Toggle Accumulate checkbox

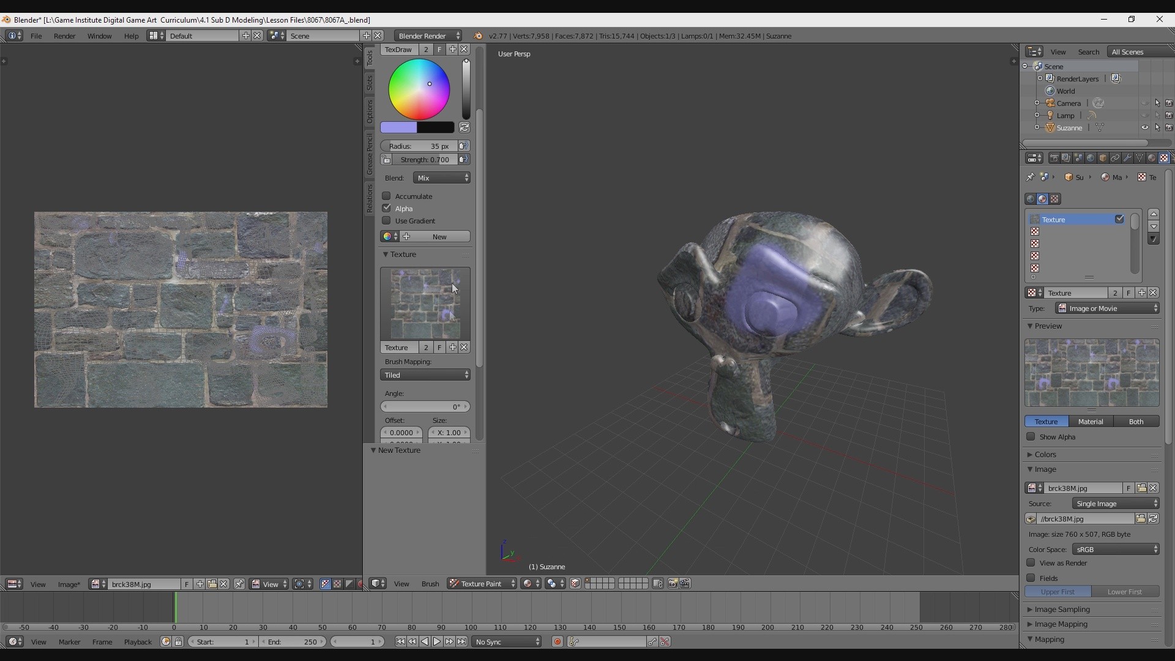[386, 196]
